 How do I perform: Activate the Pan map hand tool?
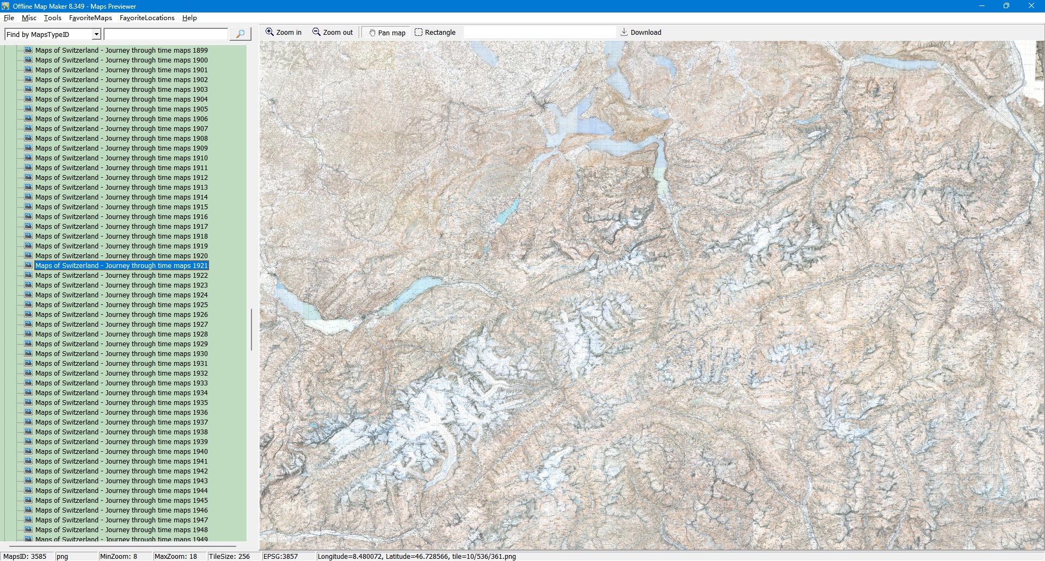372,33
